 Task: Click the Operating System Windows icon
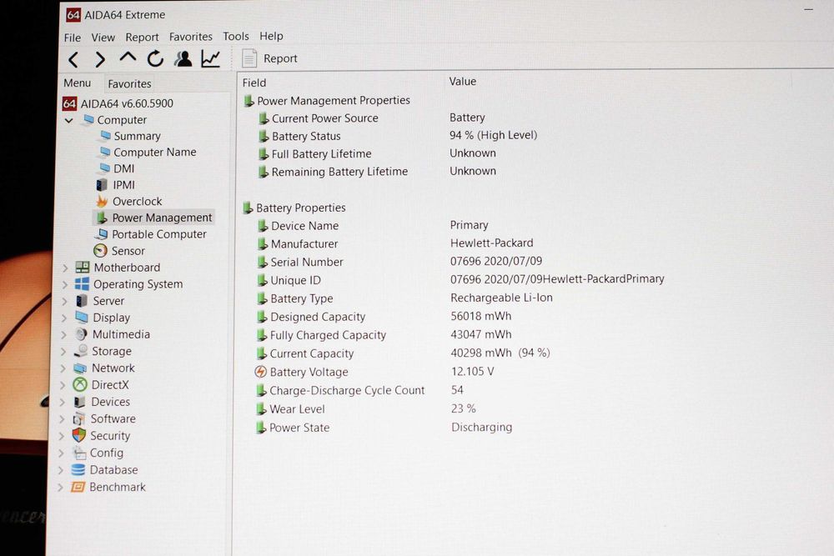(82, 284)
